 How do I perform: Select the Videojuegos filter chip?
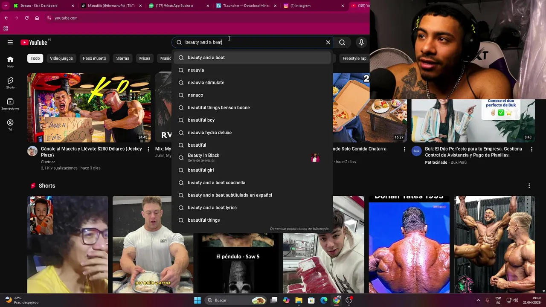pos(61,58)
